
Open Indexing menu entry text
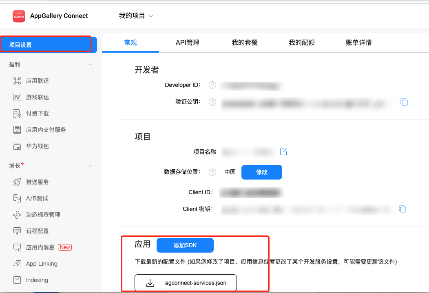click(x=37, y=280)
